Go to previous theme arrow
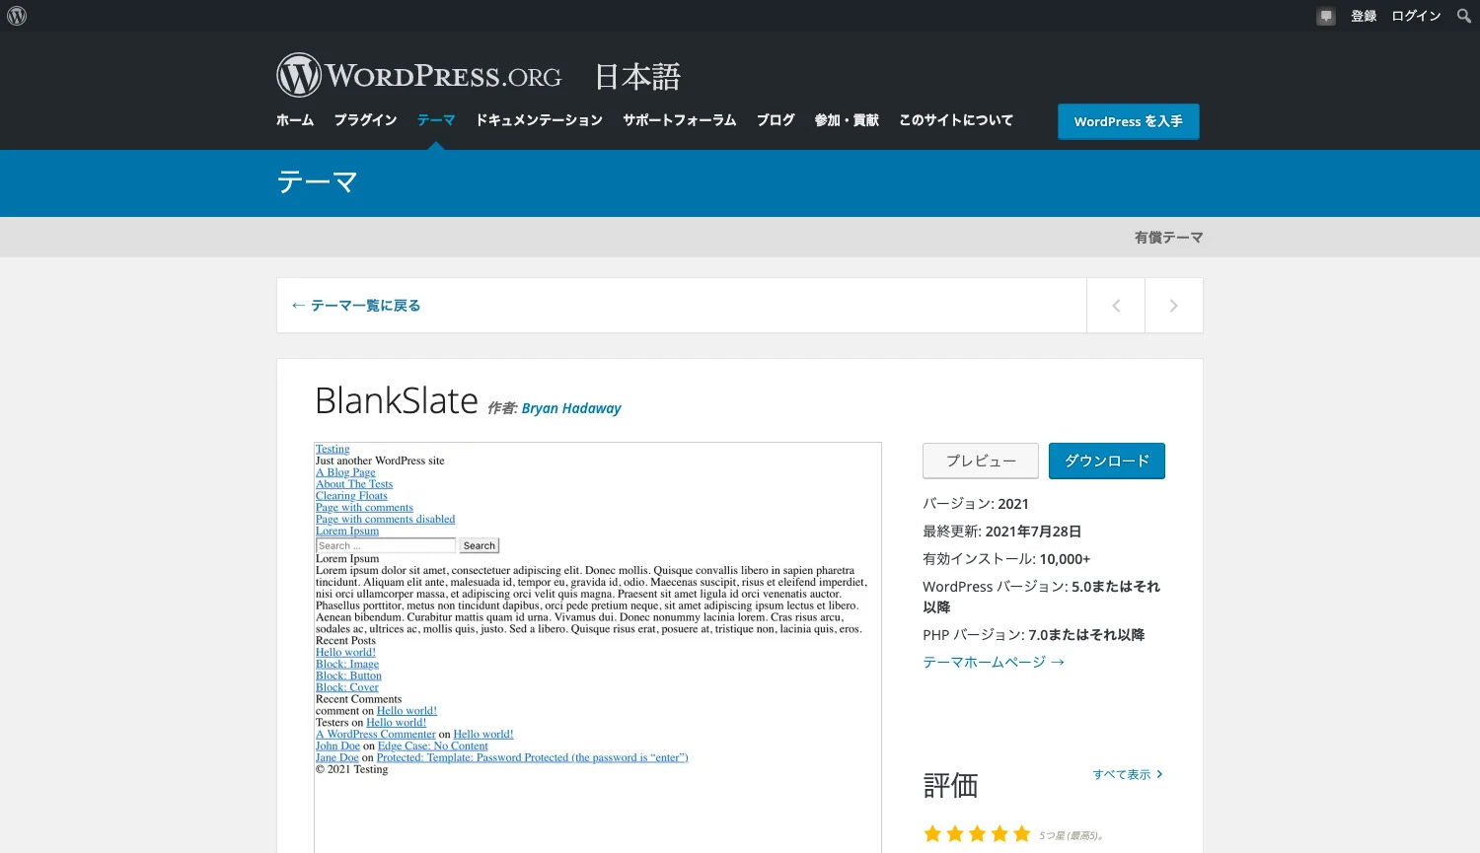Viewport: 1480px width, 853px height. [x=1116, y=306]
